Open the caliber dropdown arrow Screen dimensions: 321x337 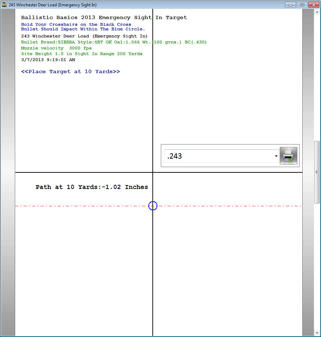(x=275, y=156)
